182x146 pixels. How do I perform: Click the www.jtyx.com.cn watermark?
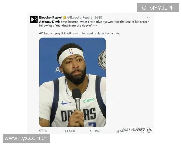pos(27,138)
